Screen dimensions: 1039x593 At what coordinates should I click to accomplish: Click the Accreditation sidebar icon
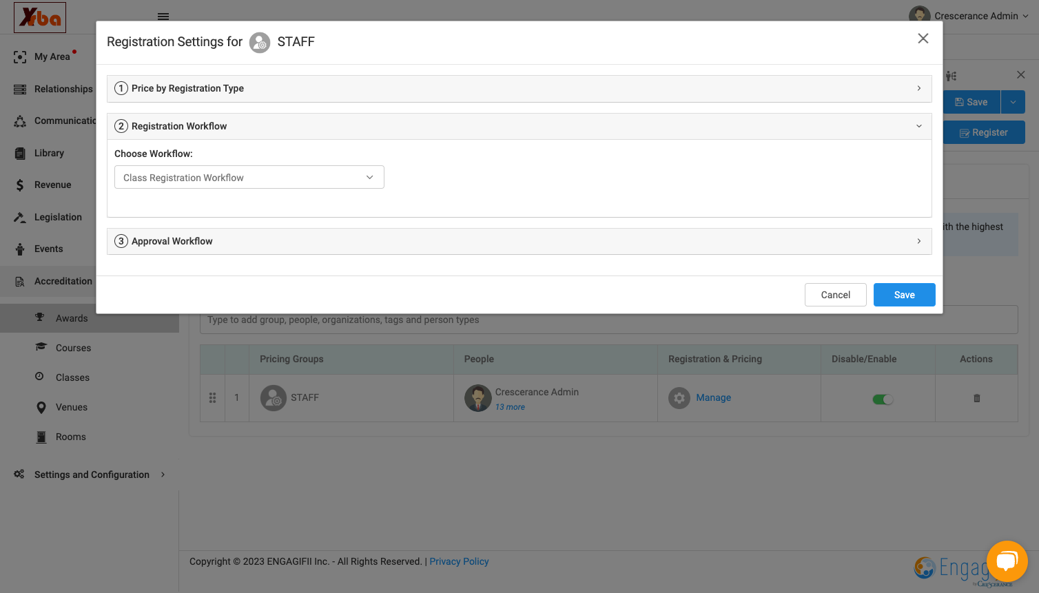(x=20, y=282)
